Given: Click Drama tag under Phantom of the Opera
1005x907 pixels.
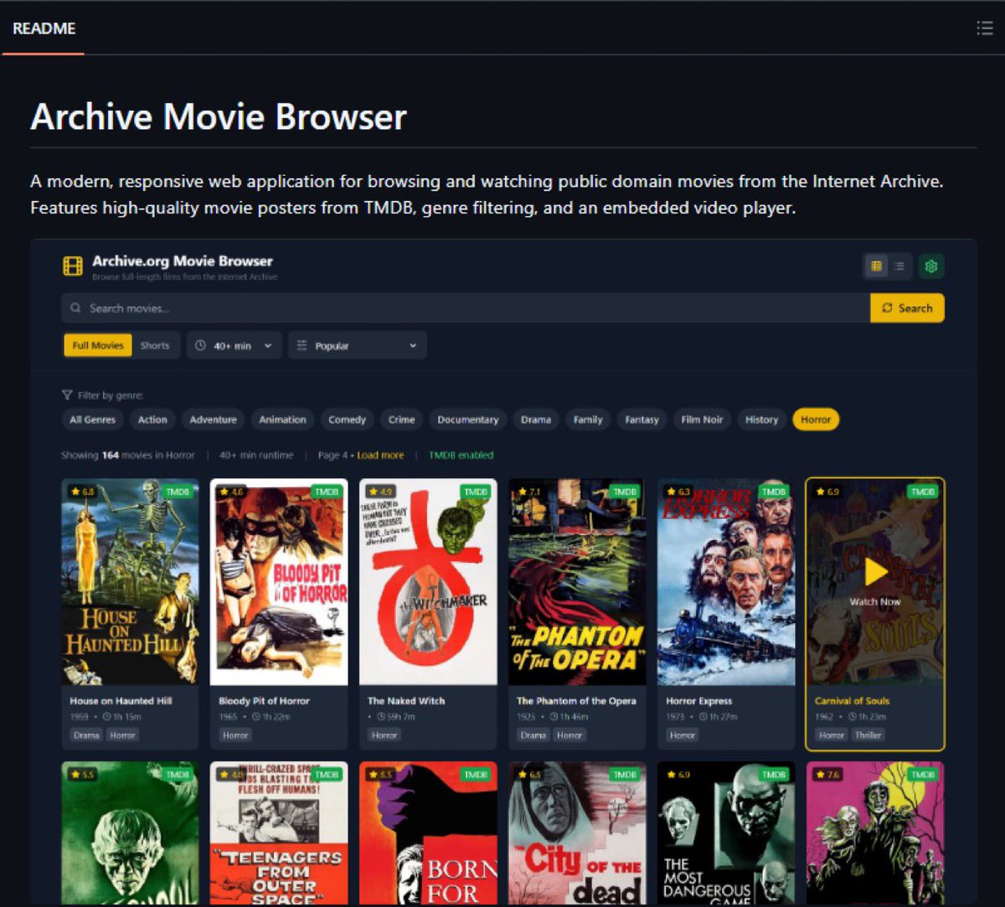Looking at the screenshot, I should (x=533, y=735).
